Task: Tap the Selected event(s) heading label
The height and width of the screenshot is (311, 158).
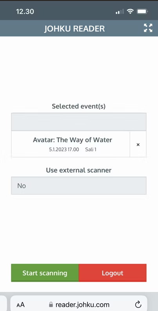Action: (79, 106)
